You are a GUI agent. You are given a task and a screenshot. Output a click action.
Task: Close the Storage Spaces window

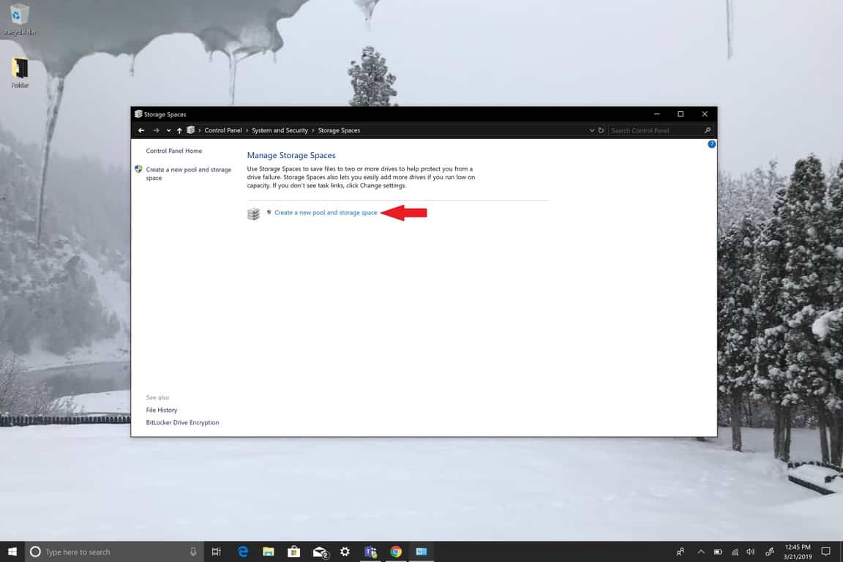(705, 114)
